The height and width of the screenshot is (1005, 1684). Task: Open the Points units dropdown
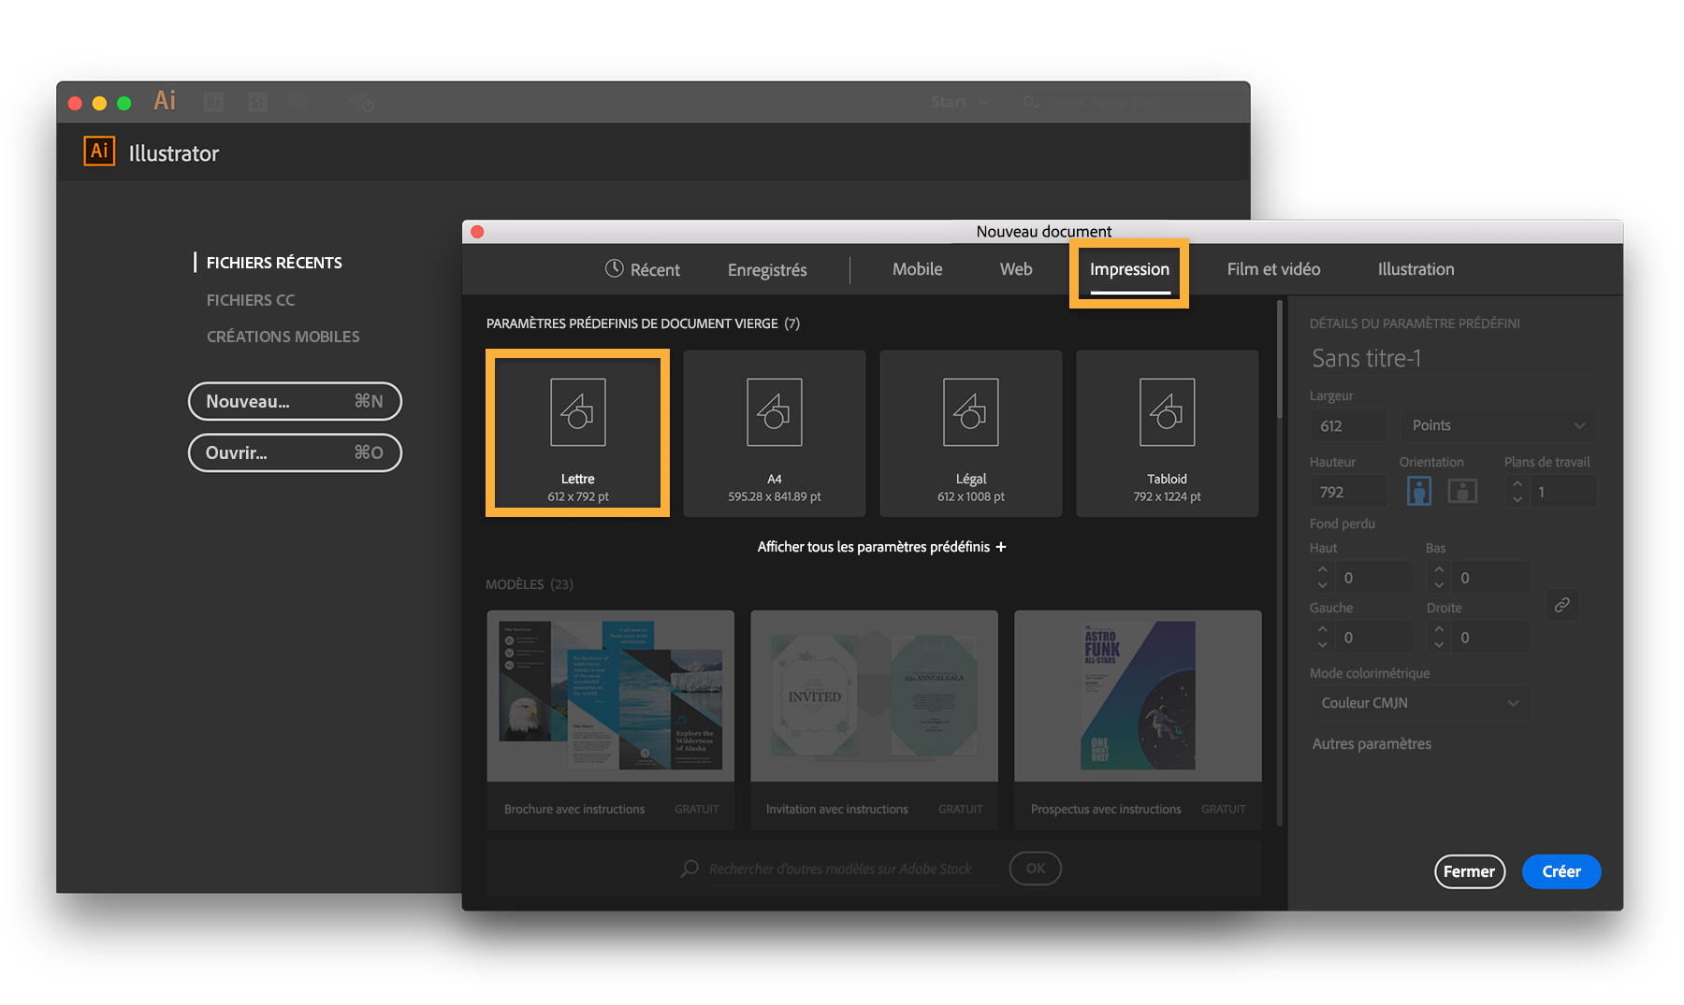1499,425
